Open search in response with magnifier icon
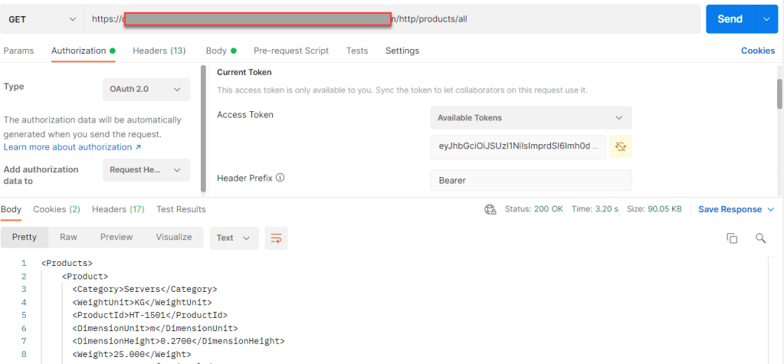 [x=761, y=238]
